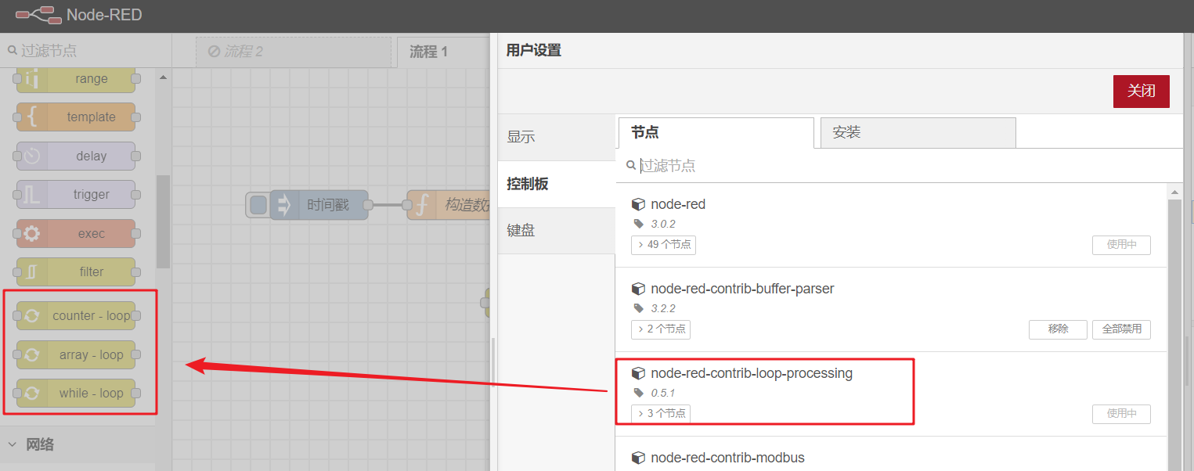Click the 关闭 button
The width and height of the screenshot is (1194, 471).
1142,92
